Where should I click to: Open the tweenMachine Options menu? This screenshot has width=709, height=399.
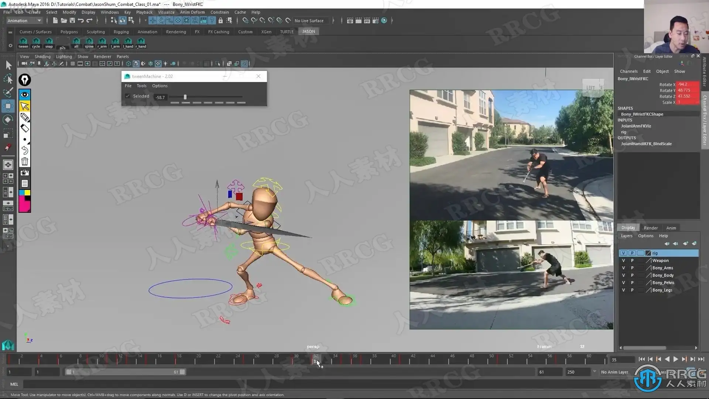point(160,86)
